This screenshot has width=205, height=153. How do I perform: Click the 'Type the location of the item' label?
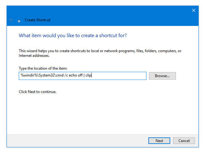click(x=43, y=68)
